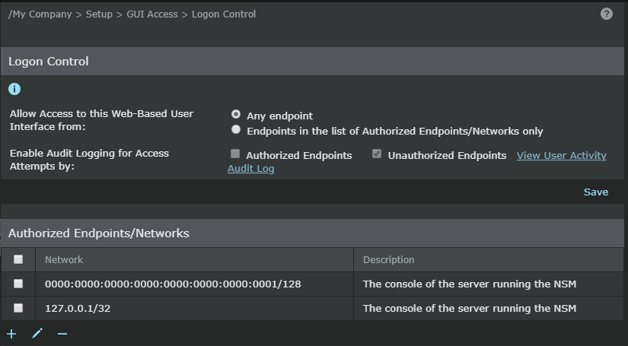Check the select-all box in table header
Screen dimensions: 628x346
coord(18,259)
